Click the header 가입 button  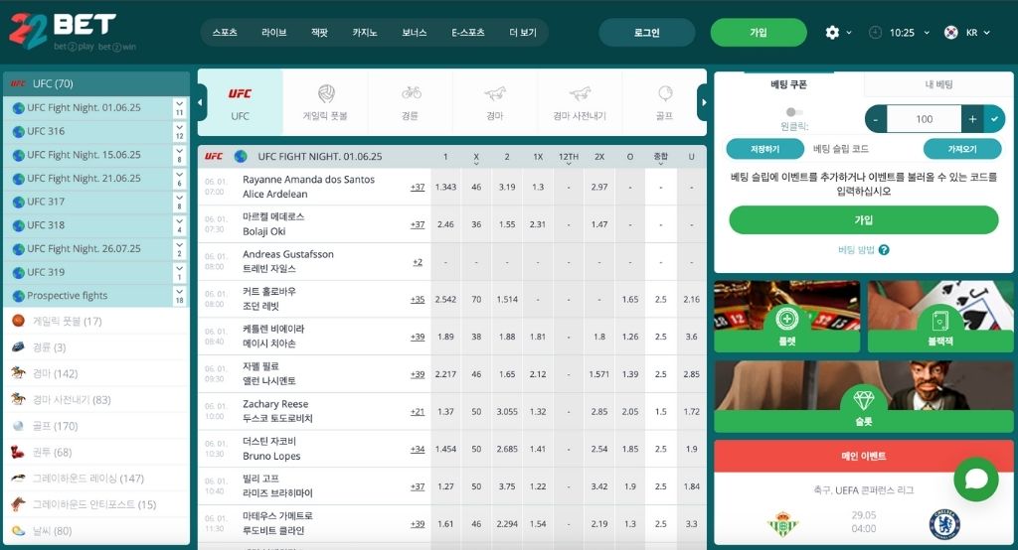tap(759, 33)
